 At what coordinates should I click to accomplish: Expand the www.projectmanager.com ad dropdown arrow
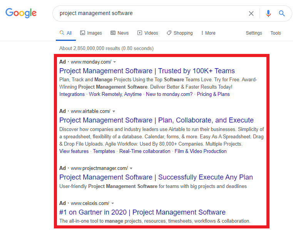[x=131, y=168]
